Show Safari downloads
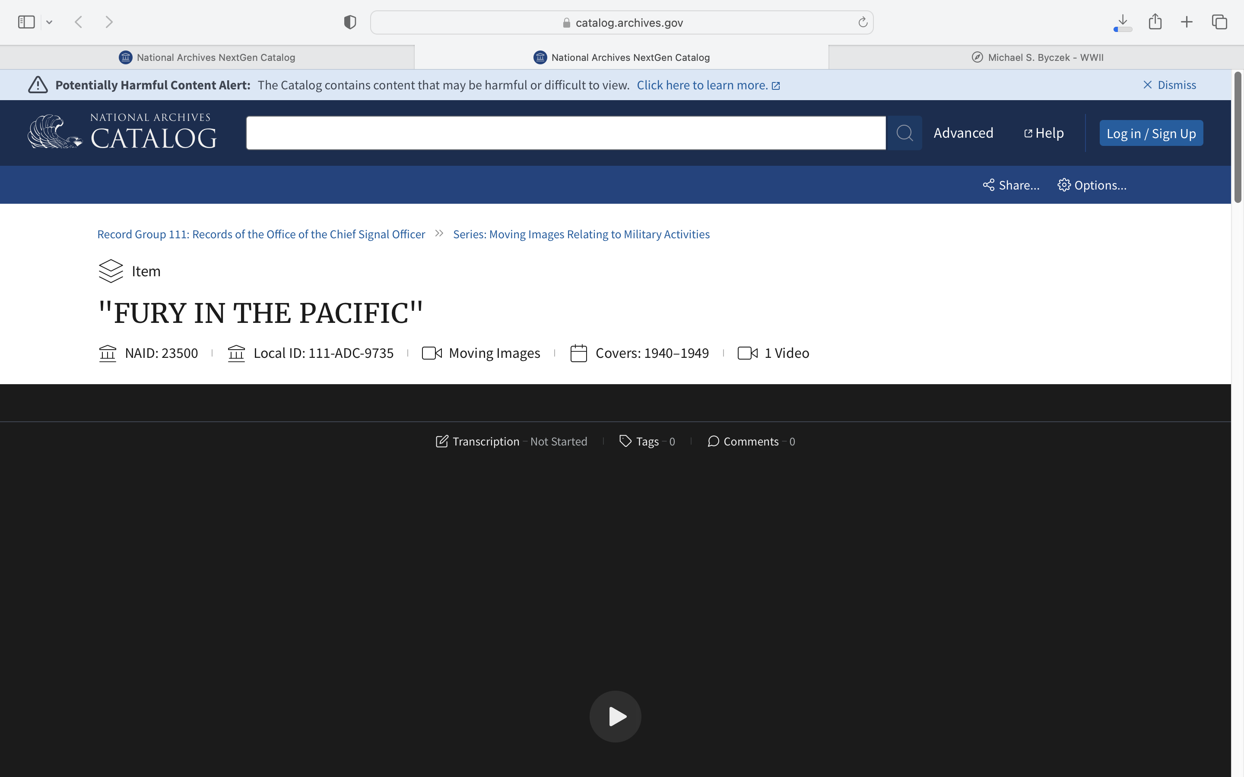1244x777 pixels. coord(1123,22)
